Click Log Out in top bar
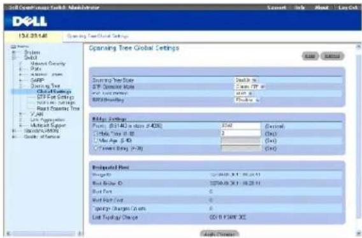This screenshot has width=362, height=238. 348,8
